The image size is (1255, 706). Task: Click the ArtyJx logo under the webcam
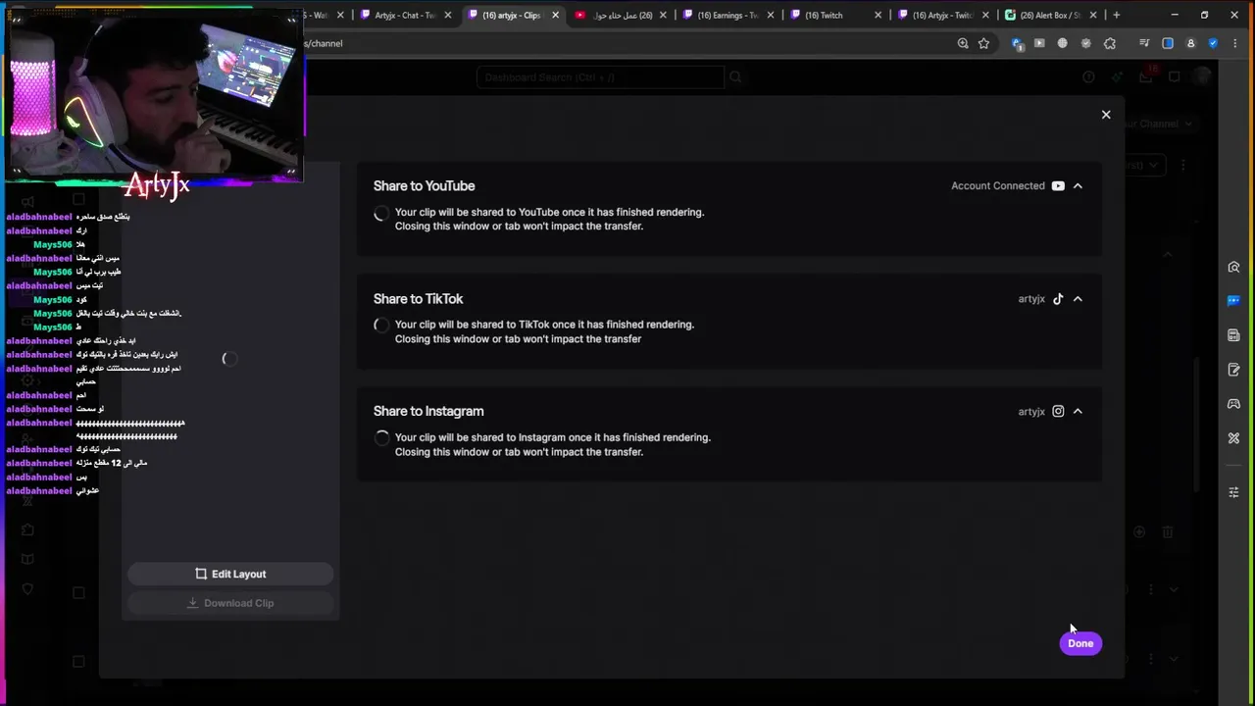[x=157, y=184]
